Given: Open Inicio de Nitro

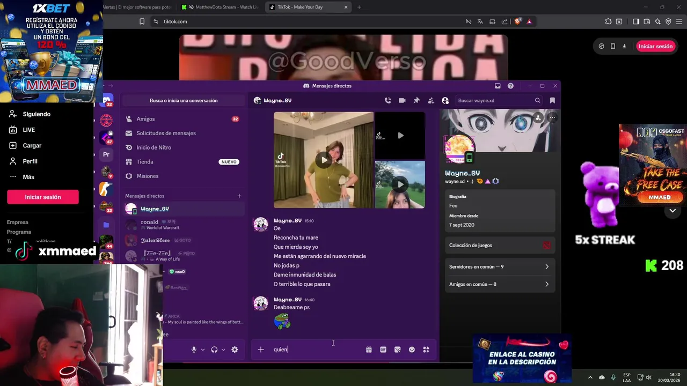Looking at the screenshot, I should click(182, 147).
